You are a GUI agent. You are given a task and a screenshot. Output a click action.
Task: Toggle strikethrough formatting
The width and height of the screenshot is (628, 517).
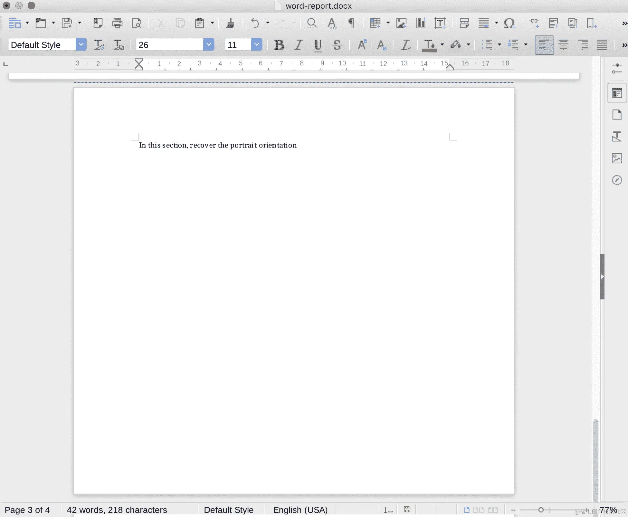point(337,45)
